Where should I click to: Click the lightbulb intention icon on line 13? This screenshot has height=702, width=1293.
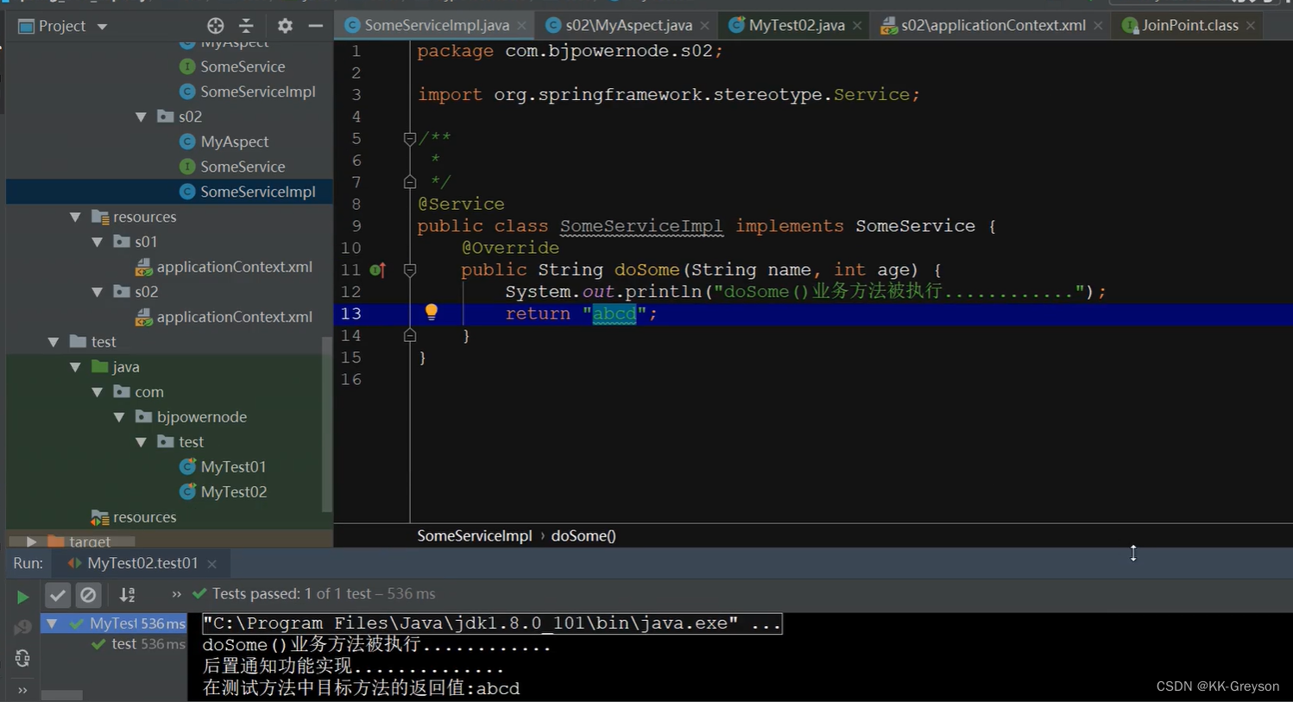(x=432, y=313)
